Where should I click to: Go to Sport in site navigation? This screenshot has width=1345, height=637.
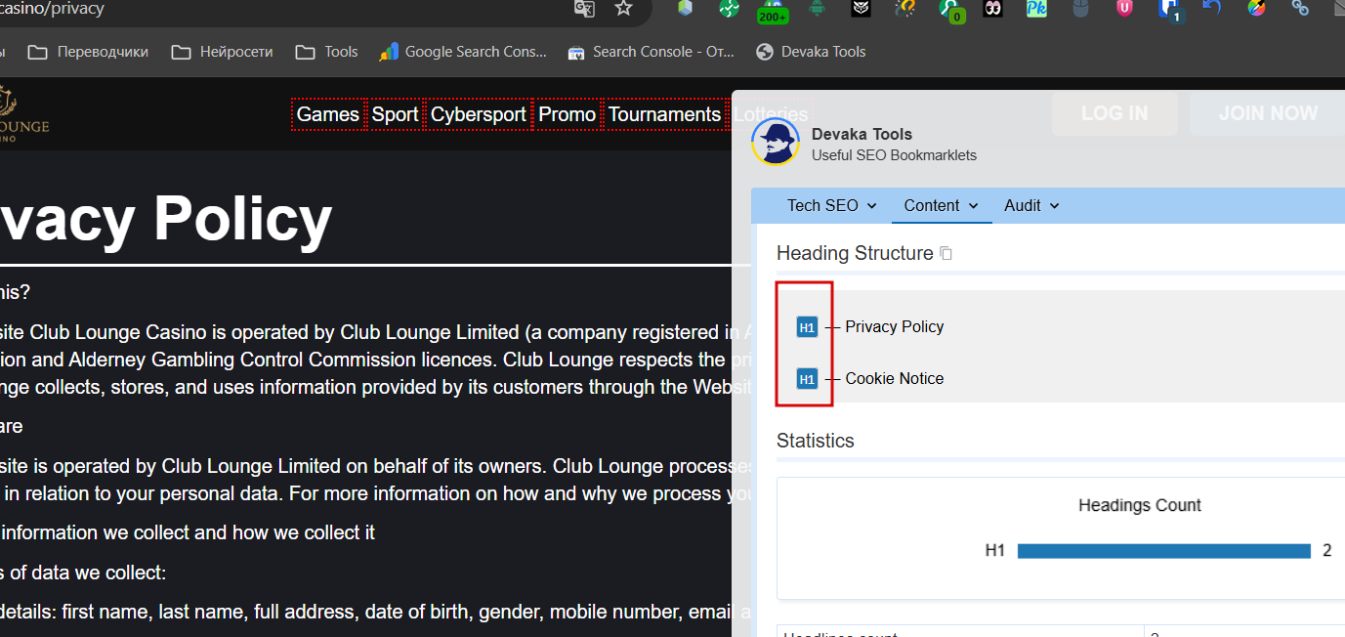tap(396, 114)
